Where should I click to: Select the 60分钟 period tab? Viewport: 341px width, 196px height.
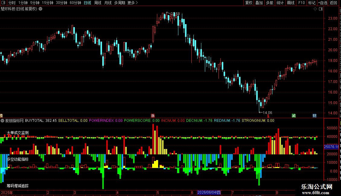75,3
